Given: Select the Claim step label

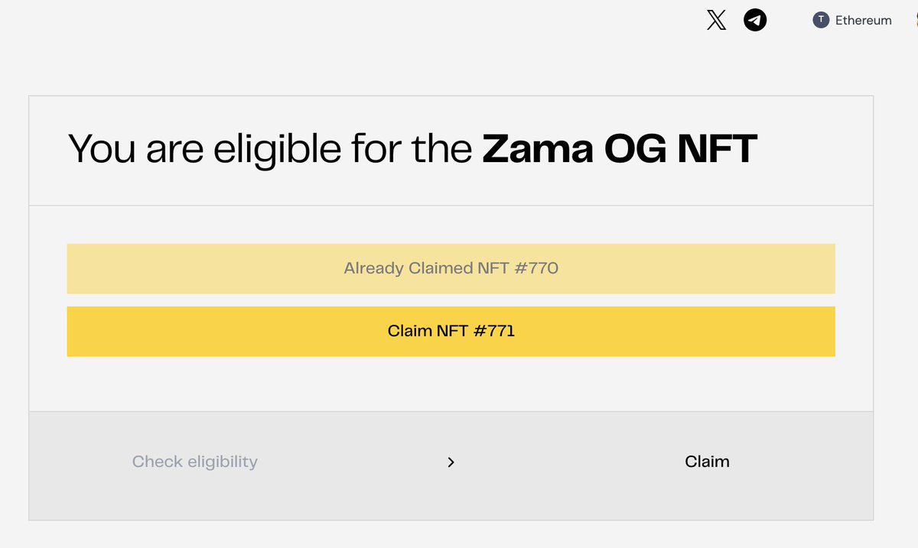Looking at the screenshot, I should coord(707,462).
